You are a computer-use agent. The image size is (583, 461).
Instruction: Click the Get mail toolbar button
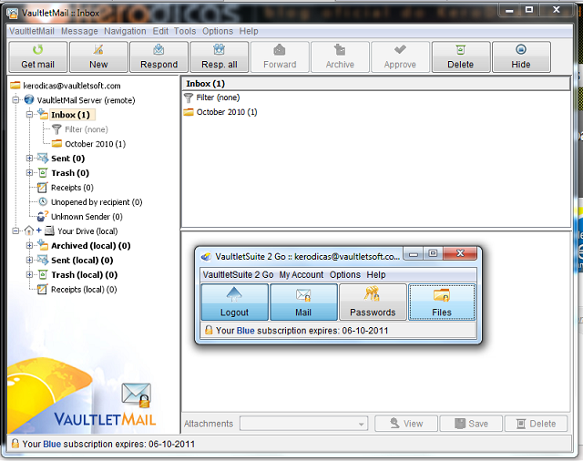click(38, 56)
